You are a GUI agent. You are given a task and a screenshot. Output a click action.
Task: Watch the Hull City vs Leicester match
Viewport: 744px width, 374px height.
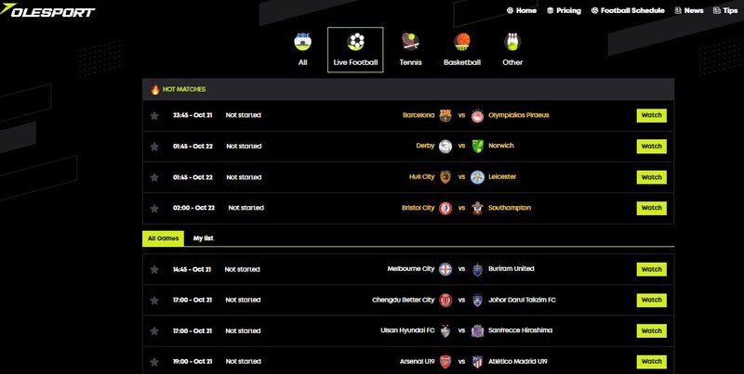pos(651,176)
